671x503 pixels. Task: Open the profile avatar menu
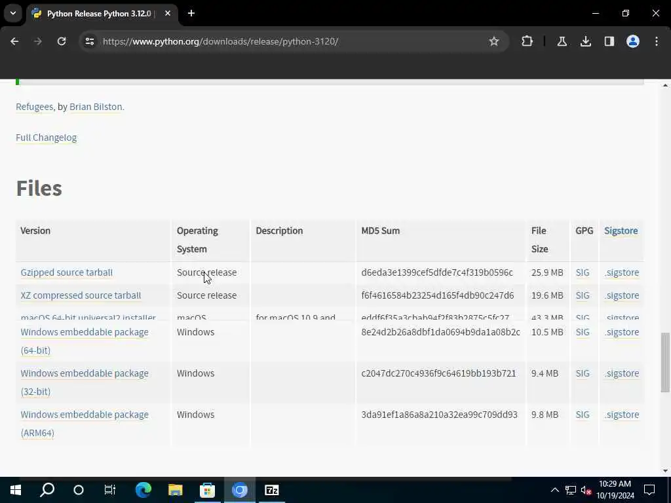(632, 41)
